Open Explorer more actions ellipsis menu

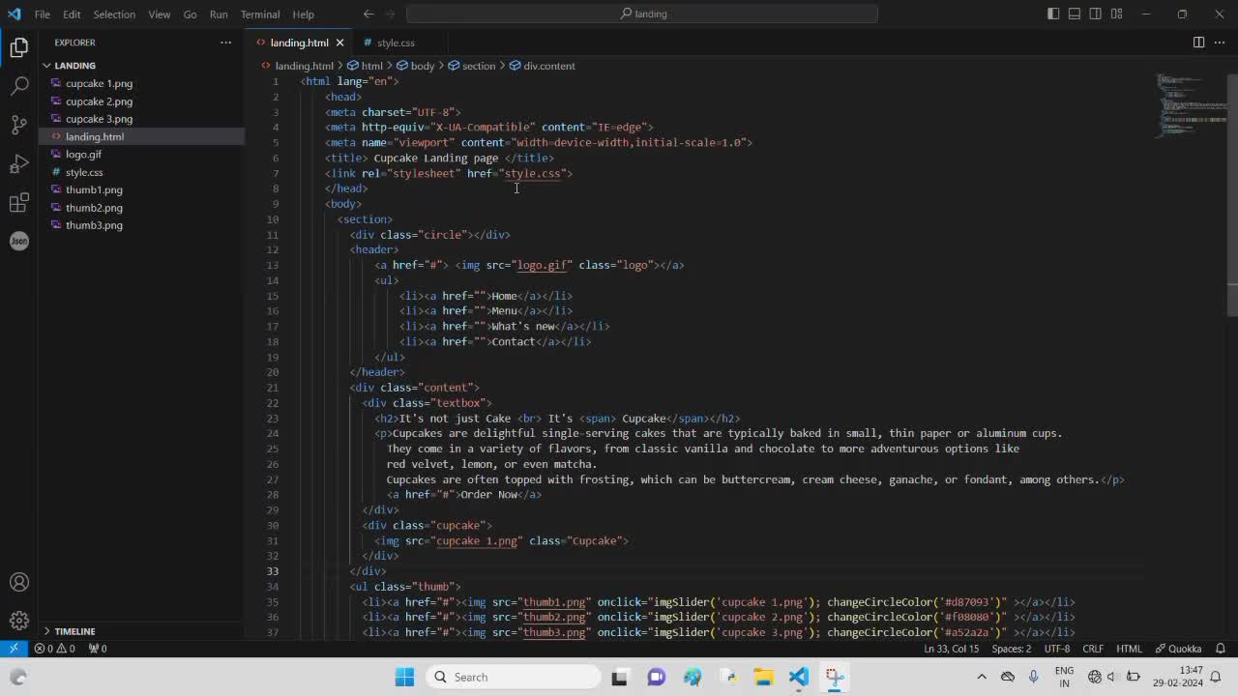(x=225, y=43)
